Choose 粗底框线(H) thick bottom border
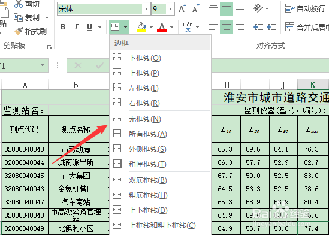 click(160, 195)
